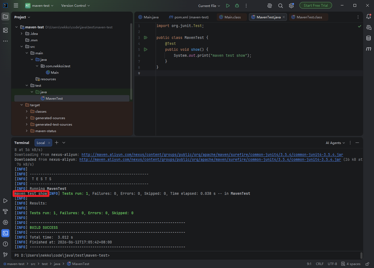Image resolution: width=374 pixels, height=268 pixels.
Task: Open the 4 spaces indent settings
Action: pos(351,264)
